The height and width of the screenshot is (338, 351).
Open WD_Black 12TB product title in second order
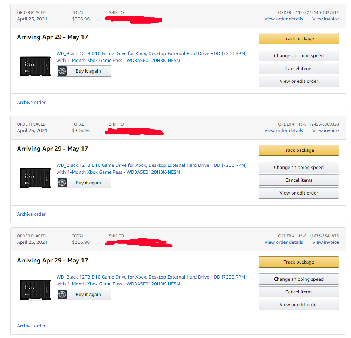(x=151, y=165)
